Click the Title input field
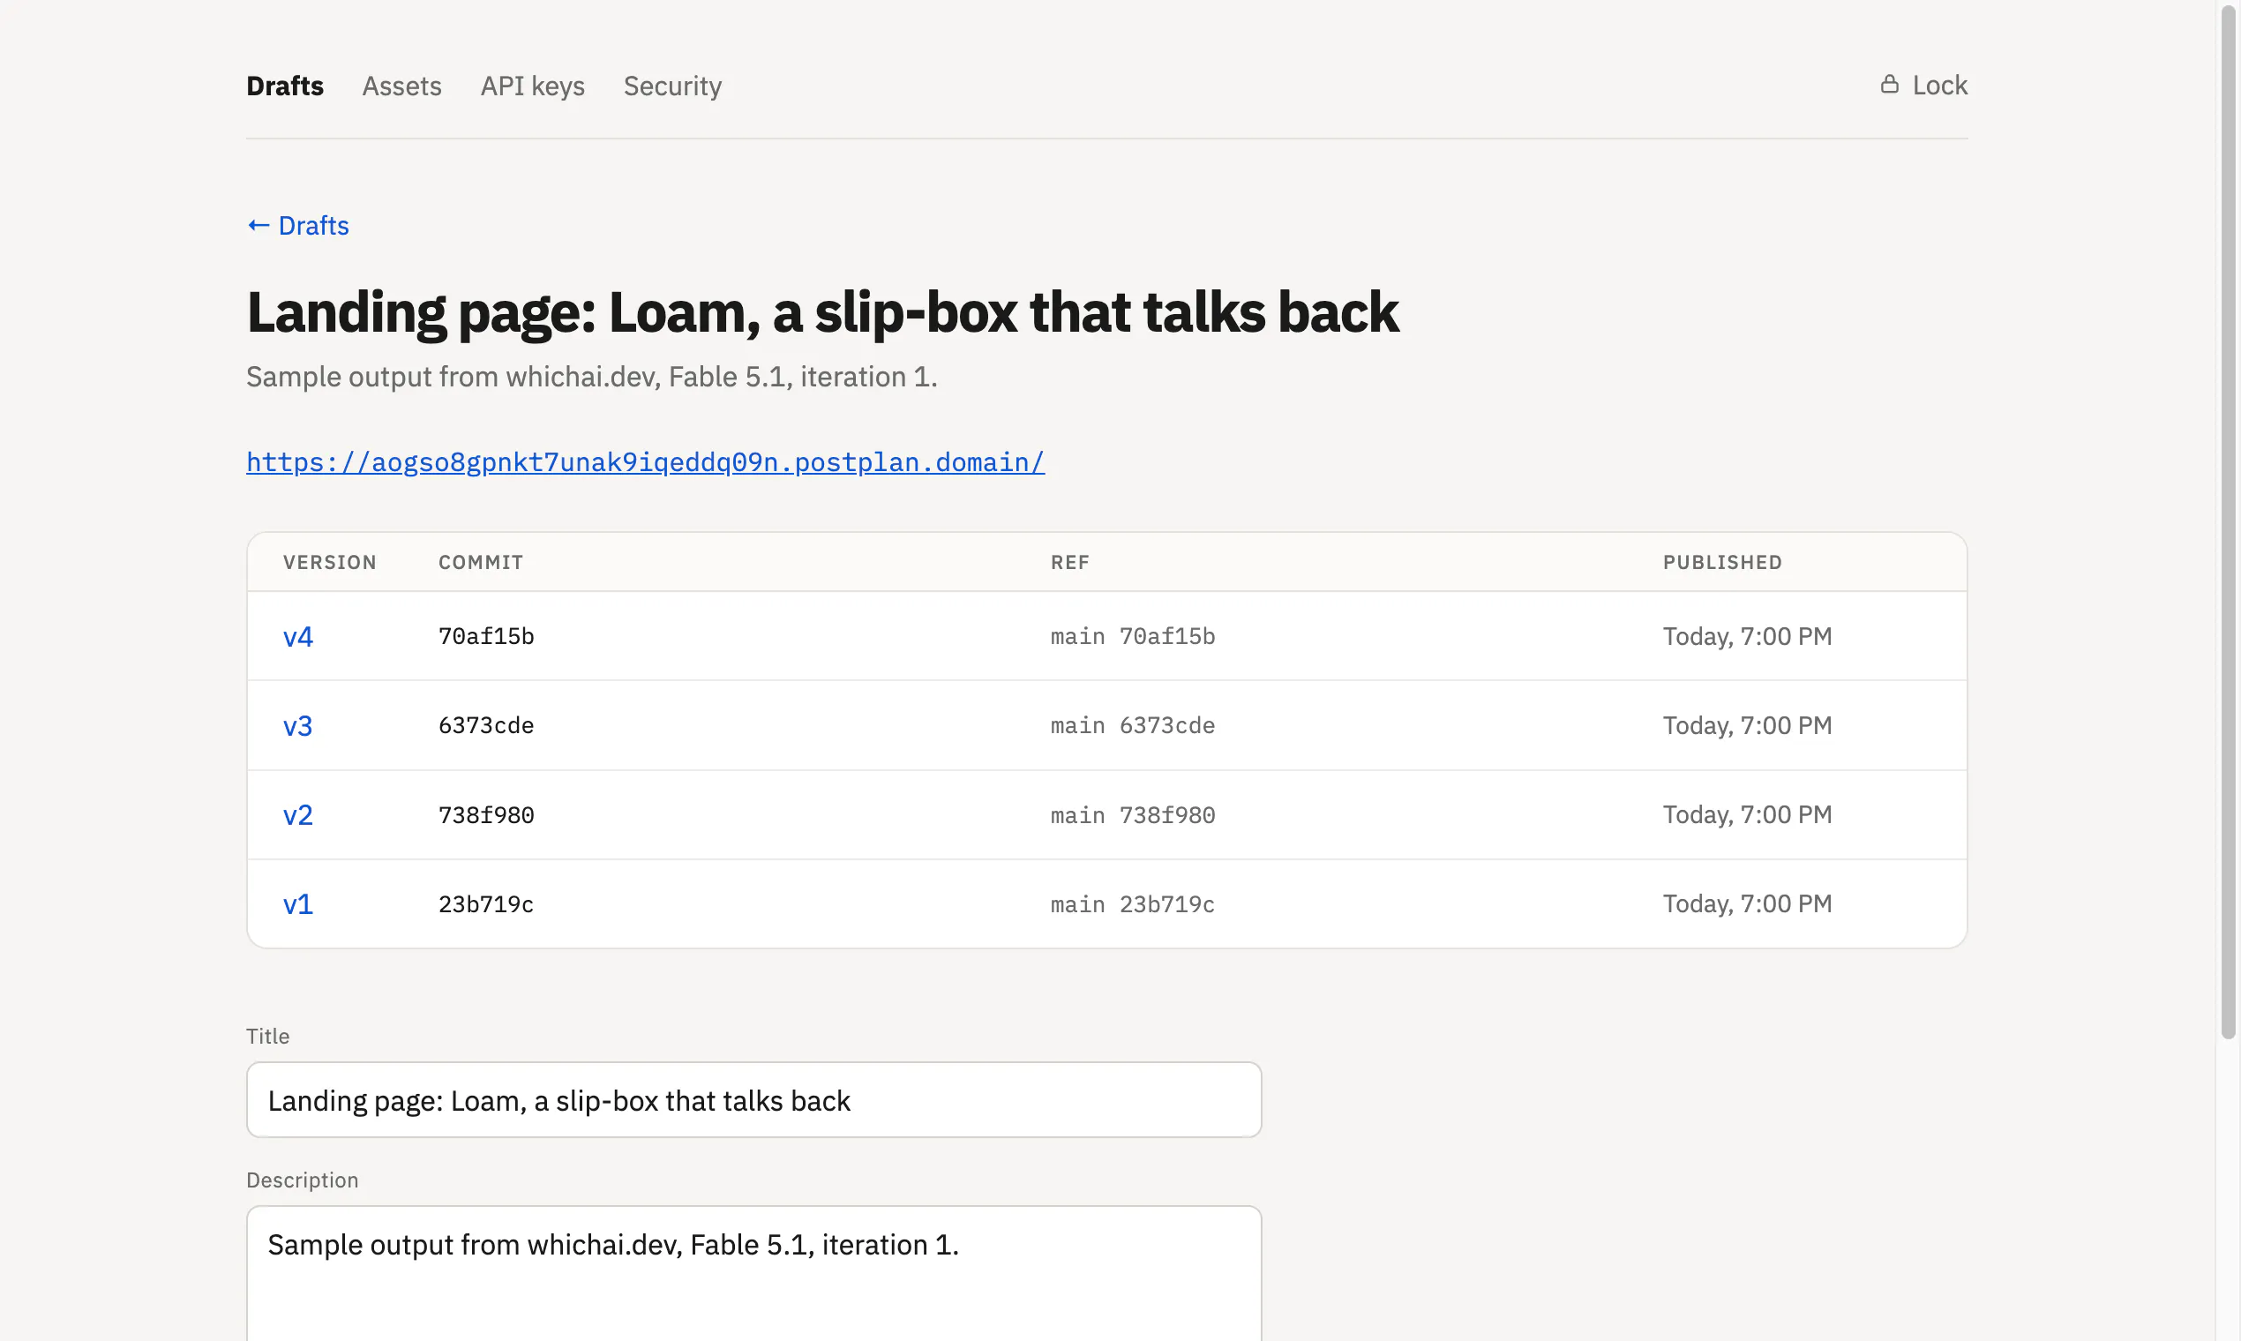2241x1341 pixels. (753, 1100)
